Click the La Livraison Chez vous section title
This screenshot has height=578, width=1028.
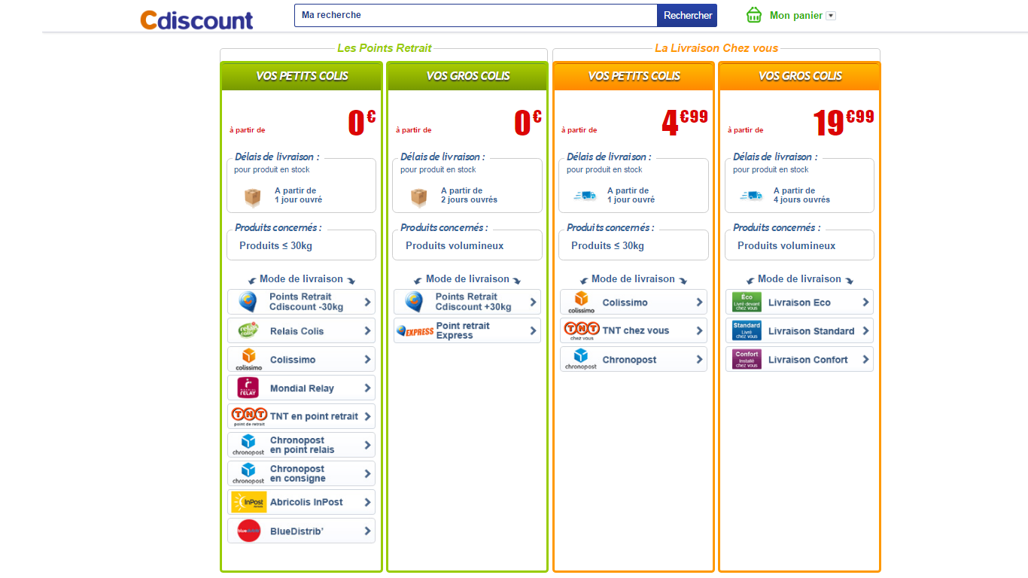716,48
